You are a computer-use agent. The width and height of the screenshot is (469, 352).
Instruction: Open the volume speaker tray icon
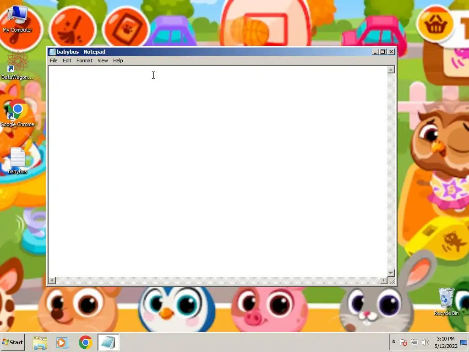(425, 342)
